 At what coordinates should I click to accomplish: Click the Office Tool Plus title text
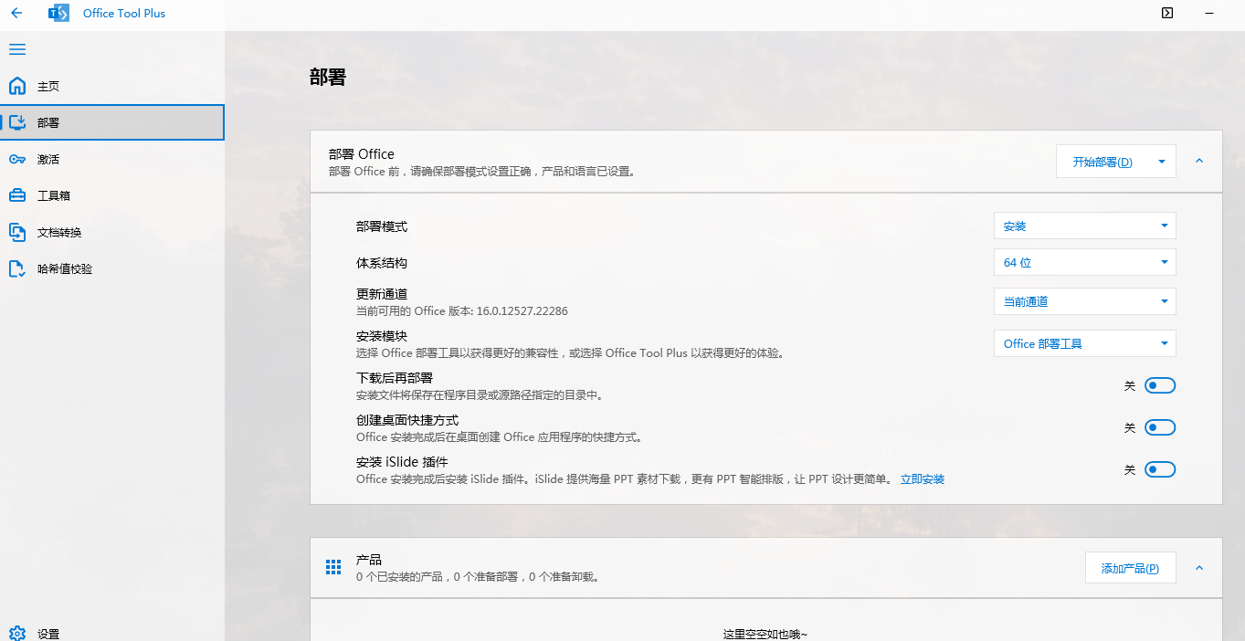pos(124,13)
